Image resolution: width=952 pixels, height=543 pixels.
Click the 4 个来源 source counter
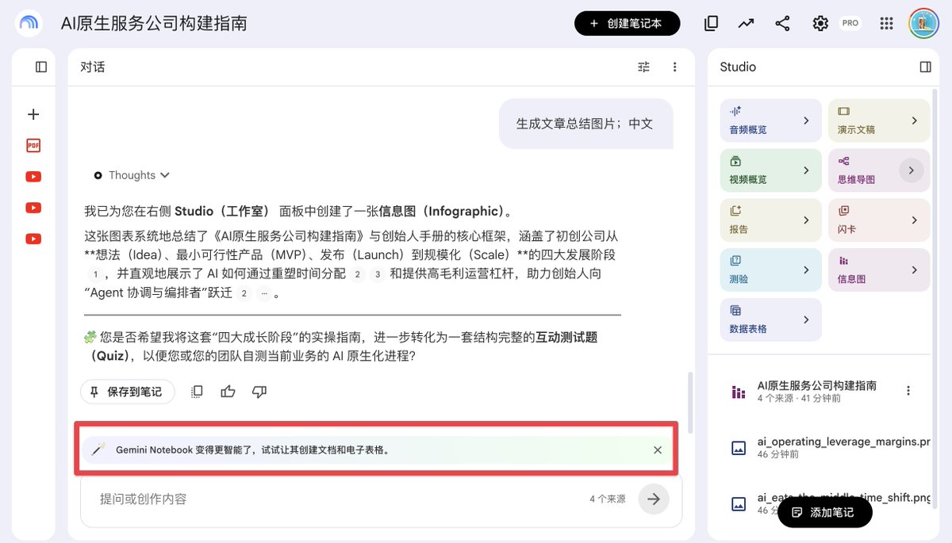(607, 499)
